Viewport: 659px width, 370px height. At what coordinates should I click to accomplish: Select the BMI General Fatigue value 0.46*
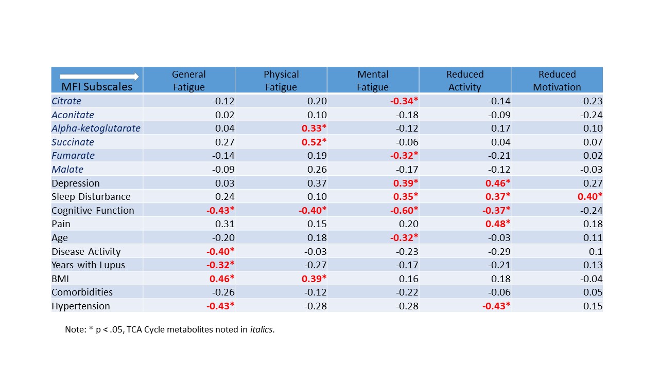click(222, 279)
